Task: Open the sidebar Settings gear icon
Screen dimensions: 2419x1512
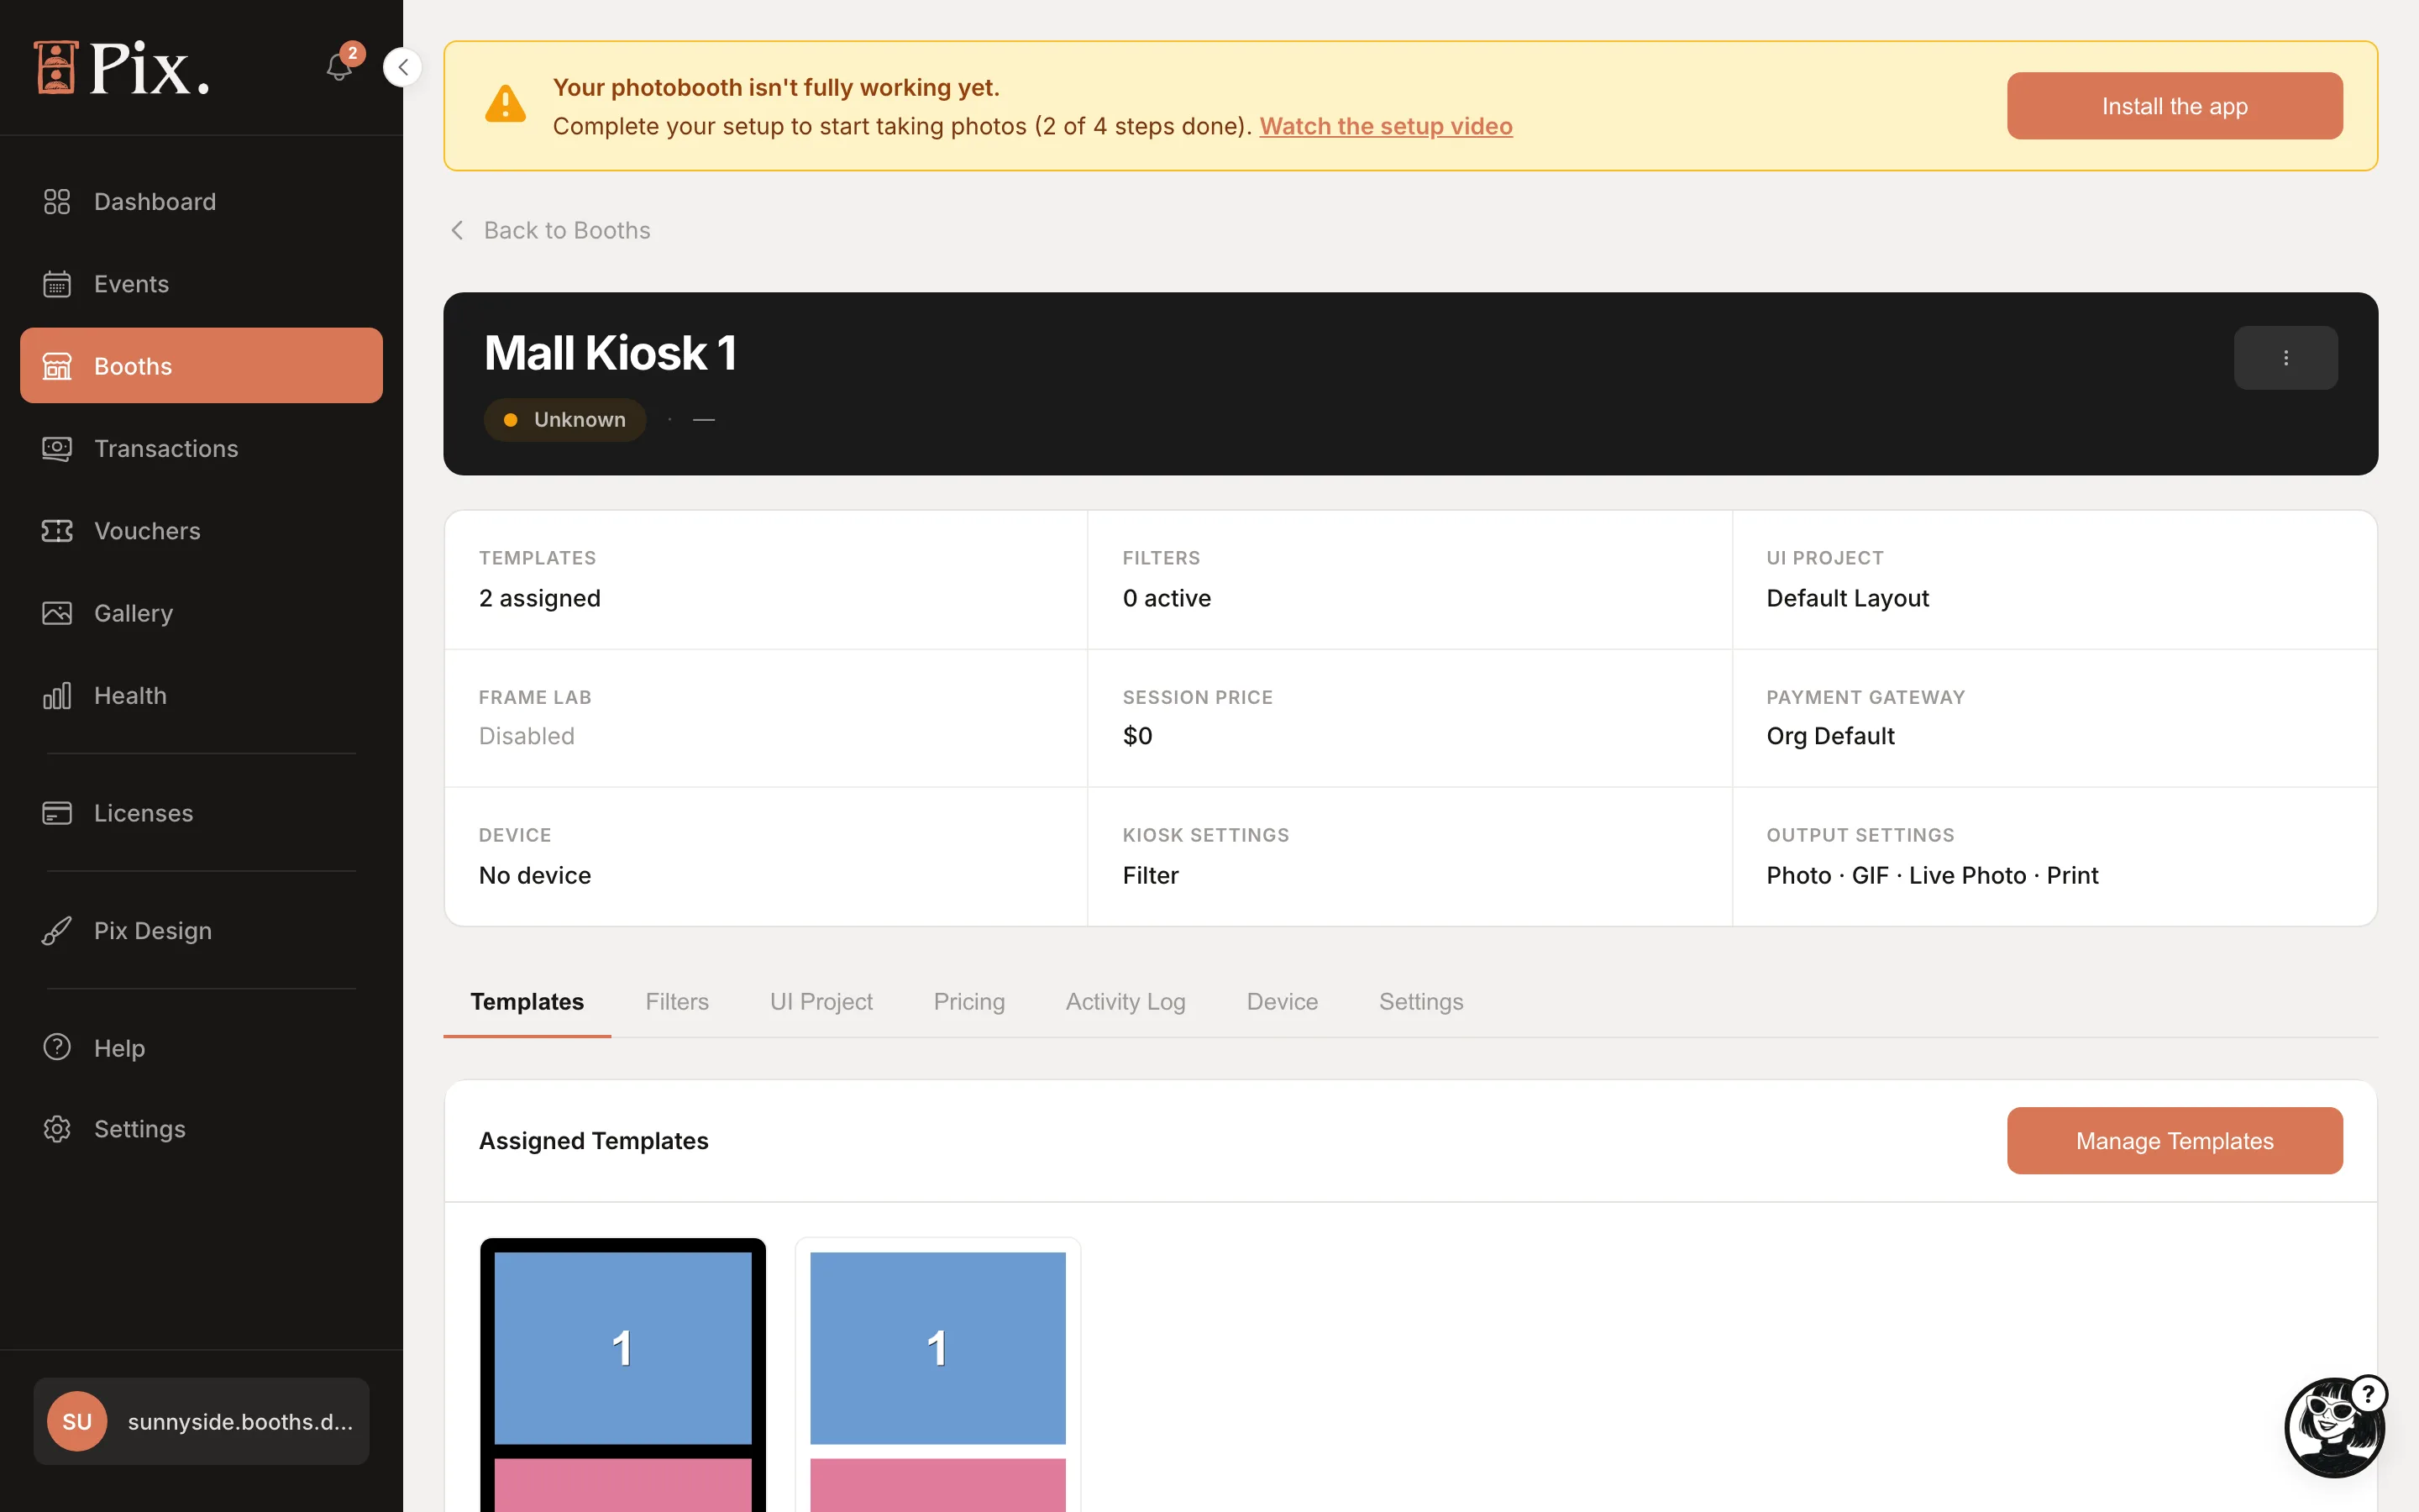Action: (x=57, y=1129)
